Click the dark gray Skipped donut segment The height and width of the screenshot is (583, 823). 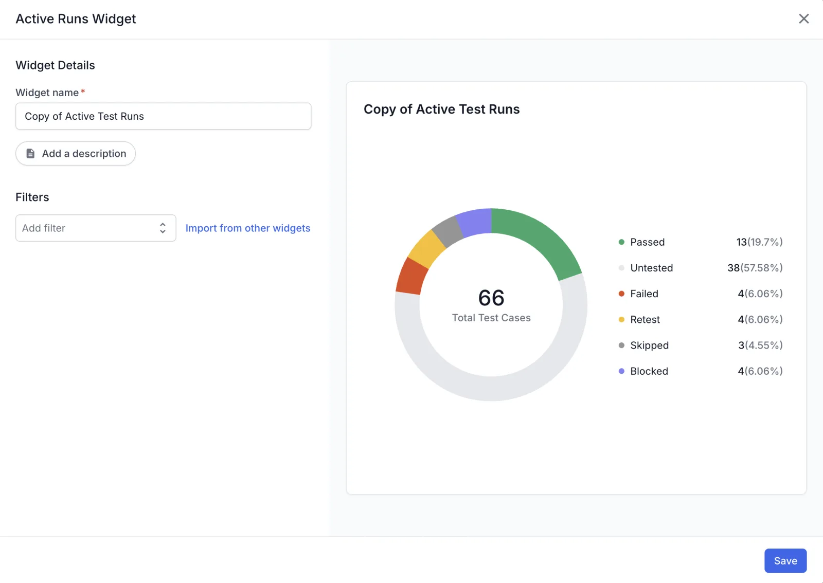click(x=446, y=231)
